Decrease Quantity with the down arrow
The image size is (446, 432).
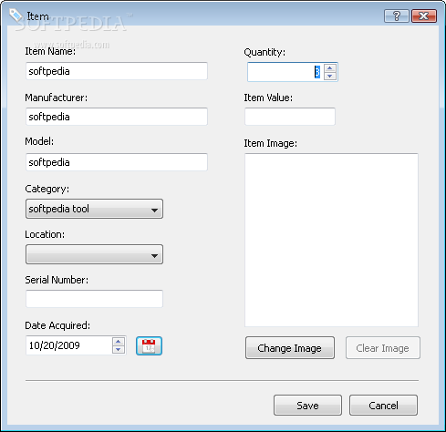[330, 76]
